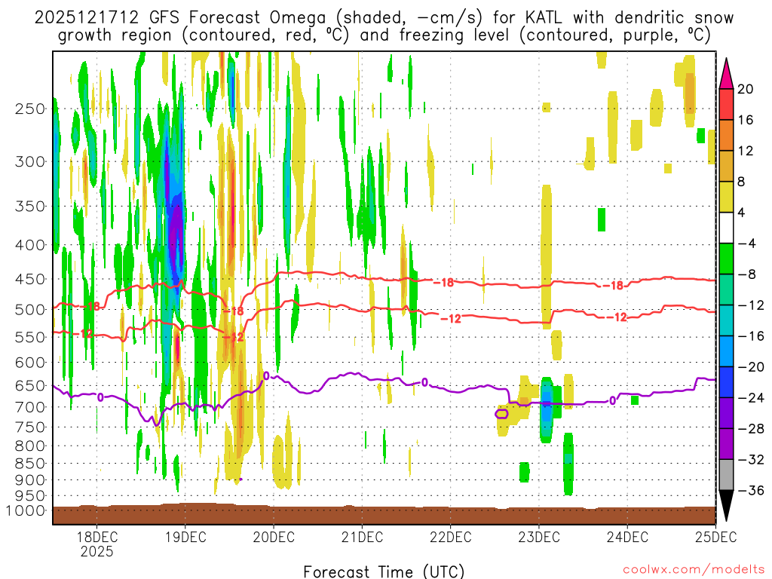Click the purple 0 freezing label near 24DEC
772x579 pixels.
click(612, 401)
